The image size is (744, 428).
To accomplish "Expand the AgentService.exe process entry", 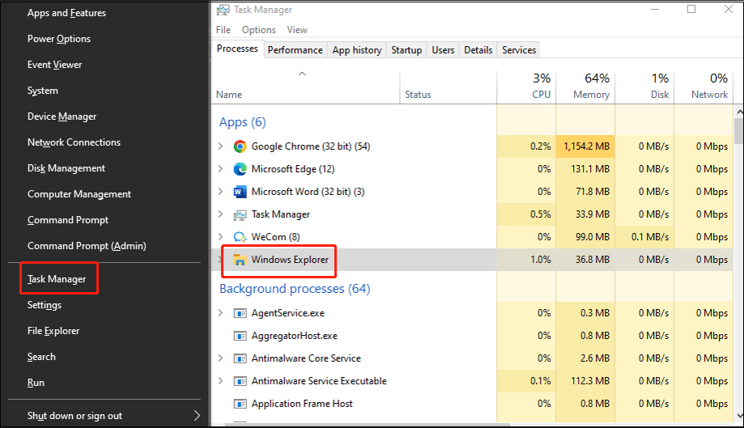I will click(221, 313).
